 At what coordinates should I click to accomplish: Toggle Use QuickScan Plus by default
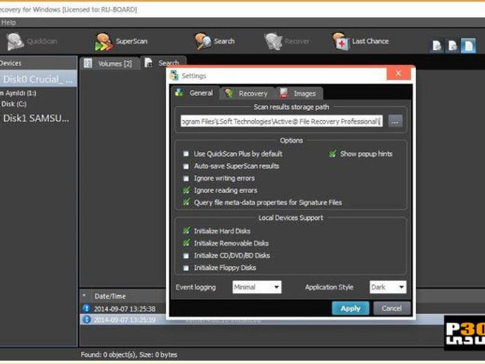pyautogui.click(x=186, y=154)
